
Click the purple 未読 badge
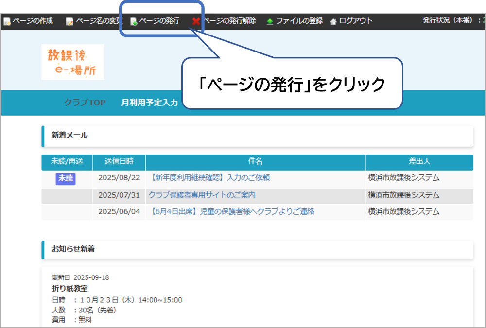[66, 178]
